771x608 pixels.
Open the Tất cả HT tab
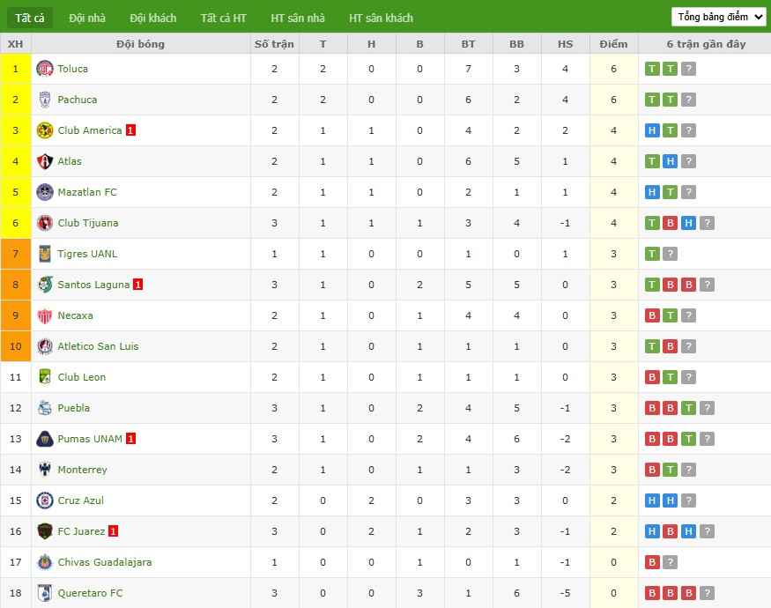click(223, 19)
